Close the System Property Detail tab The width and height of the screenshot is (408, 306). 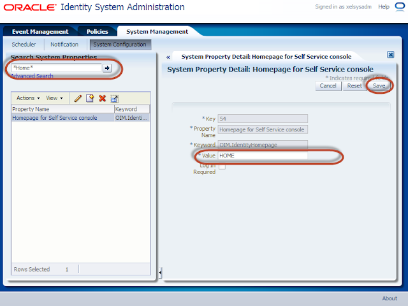390,55
